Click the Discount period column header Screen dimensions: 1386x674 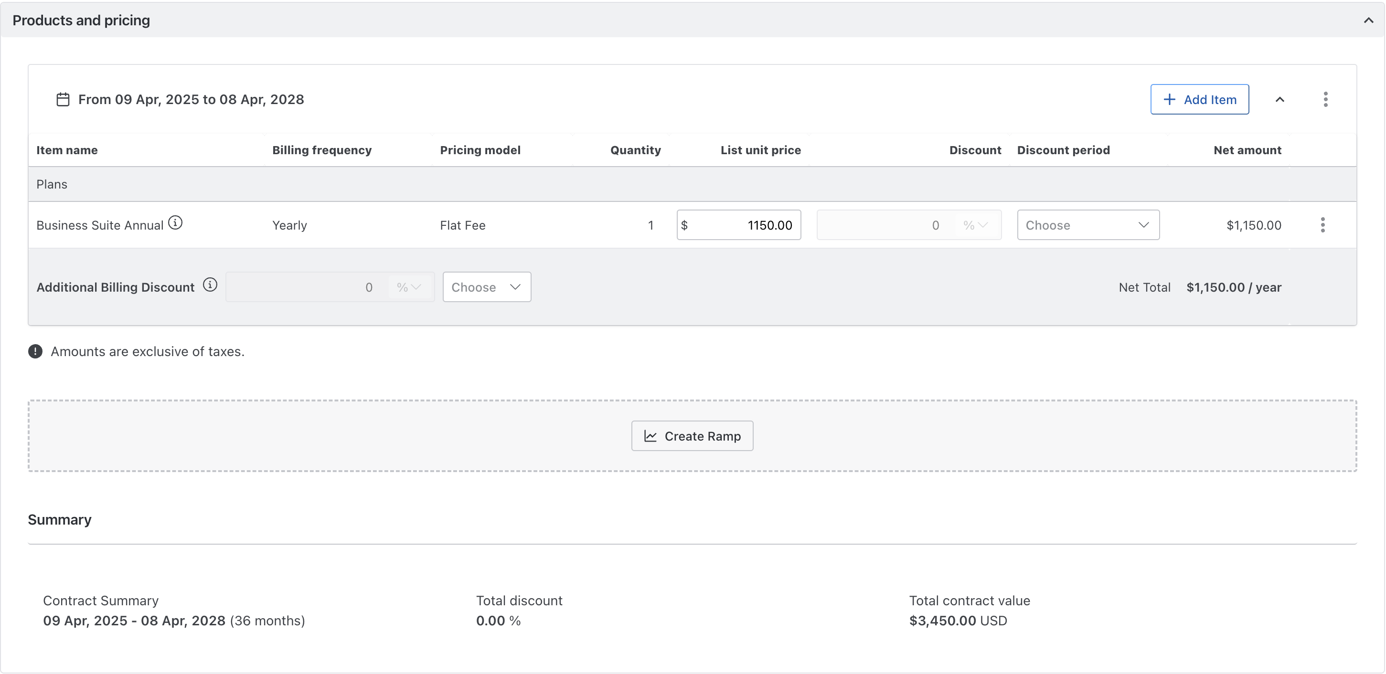point(1063,150)
